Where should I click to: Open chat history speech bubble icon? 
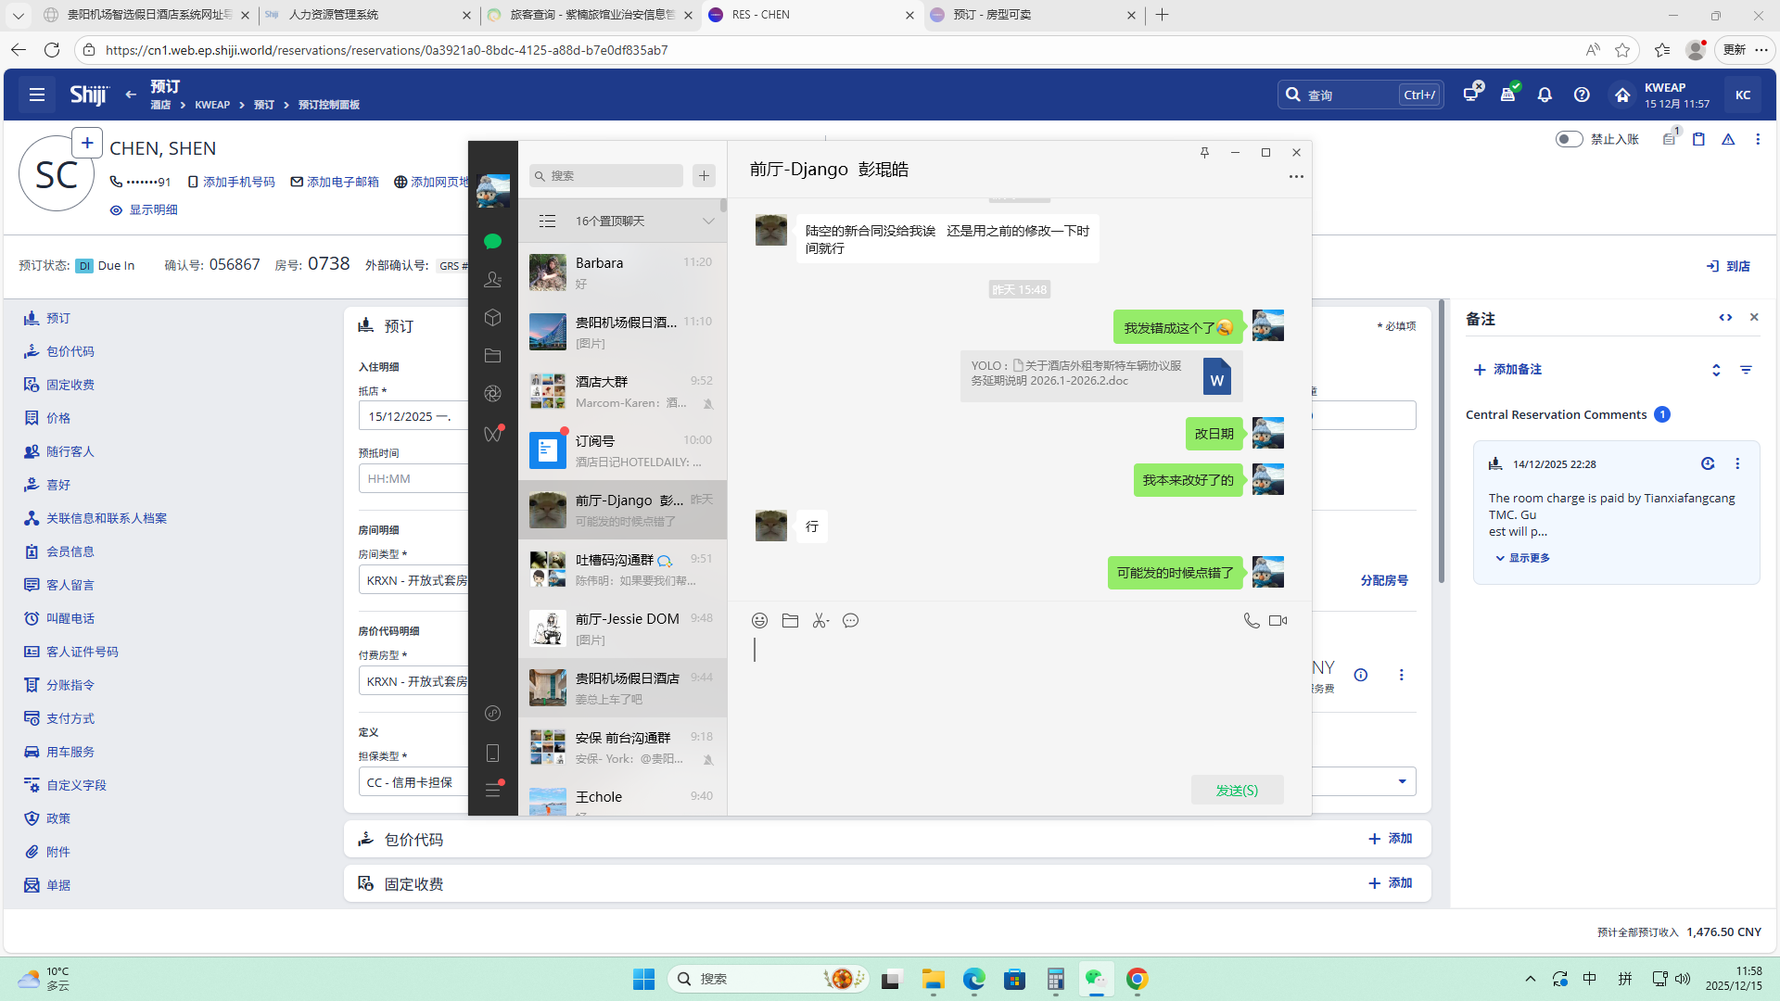(850, 621)
